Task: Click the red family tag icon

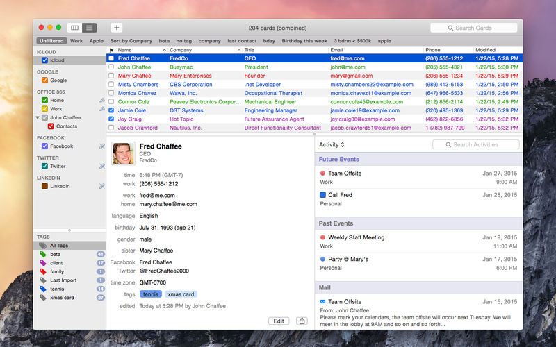Action: tap(44, 271)
